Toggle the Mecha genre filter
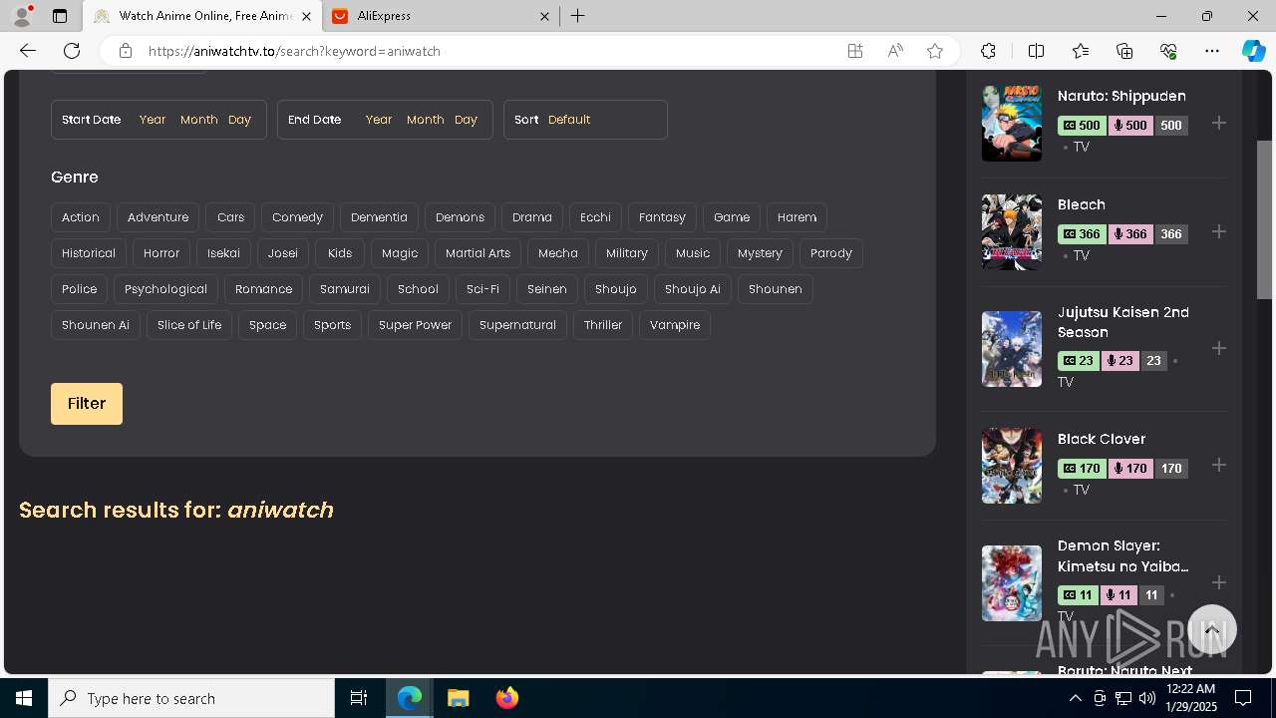1276x718 pixels. coord(558,253)
